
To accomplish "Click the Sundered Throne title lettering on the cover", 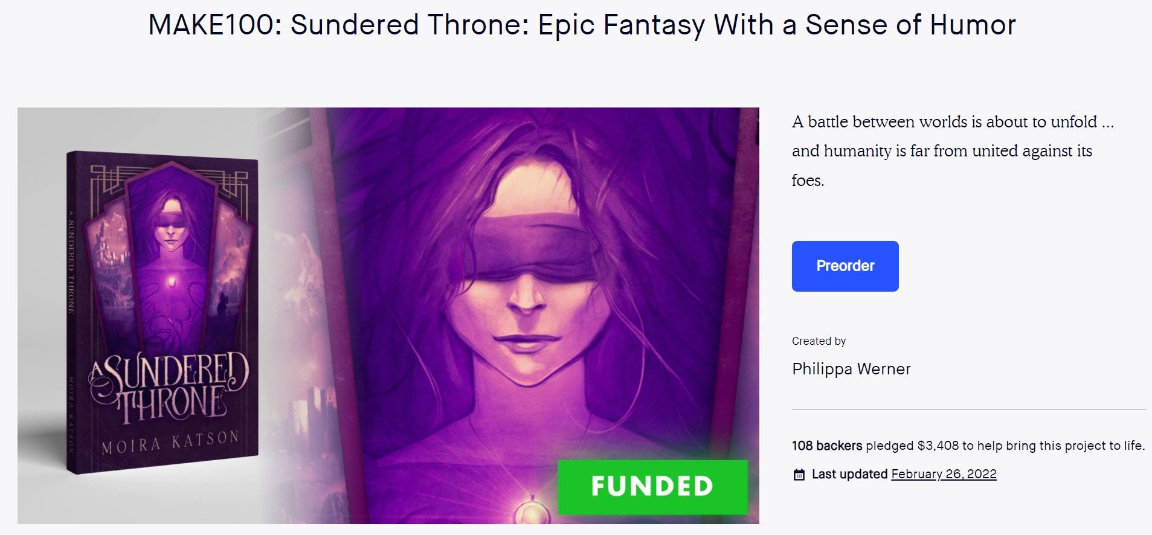I will click(x=169, y=386).
